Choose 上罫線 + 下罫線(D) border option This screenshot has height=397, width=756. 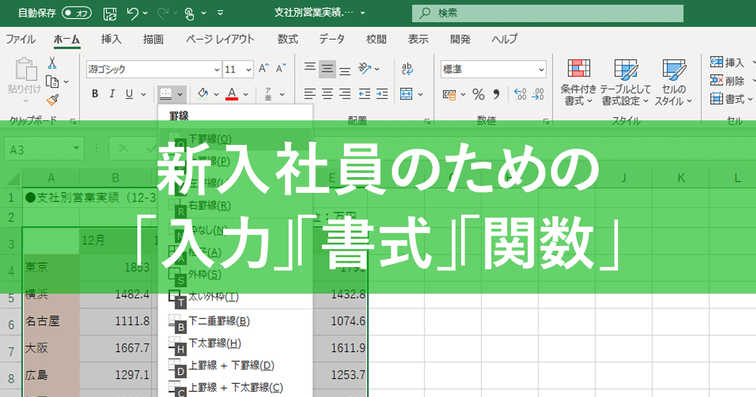click(x=235, y=365)
